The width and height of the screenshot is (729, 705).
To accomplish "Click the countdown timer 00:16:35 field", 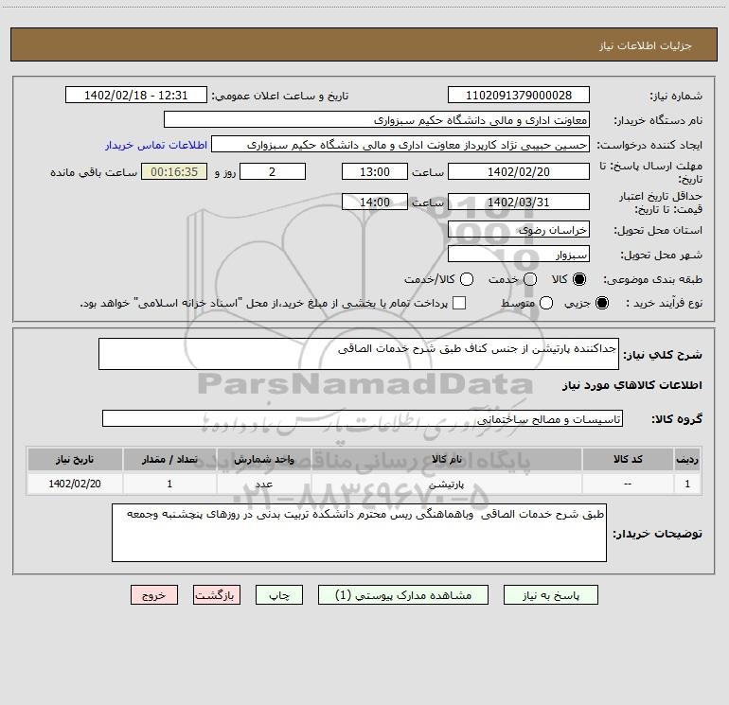I will [x=174, y=172].
